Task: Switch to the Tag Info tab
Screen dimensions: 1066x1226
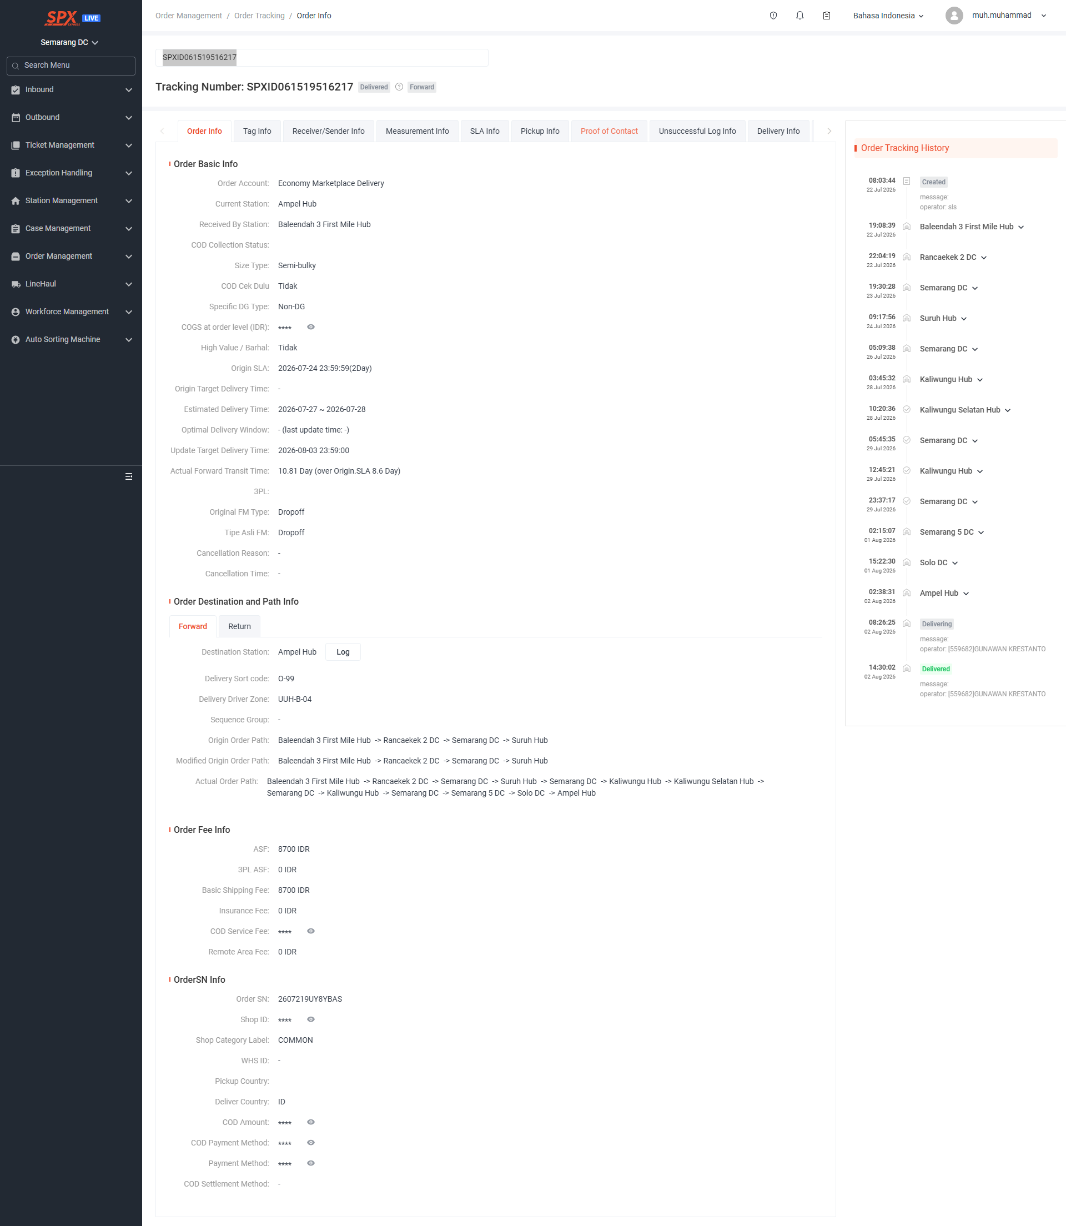Action: (x=257, y=131)
